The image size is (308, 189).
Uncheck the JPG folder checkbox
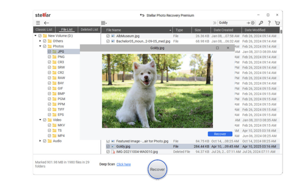click(49, 52)
